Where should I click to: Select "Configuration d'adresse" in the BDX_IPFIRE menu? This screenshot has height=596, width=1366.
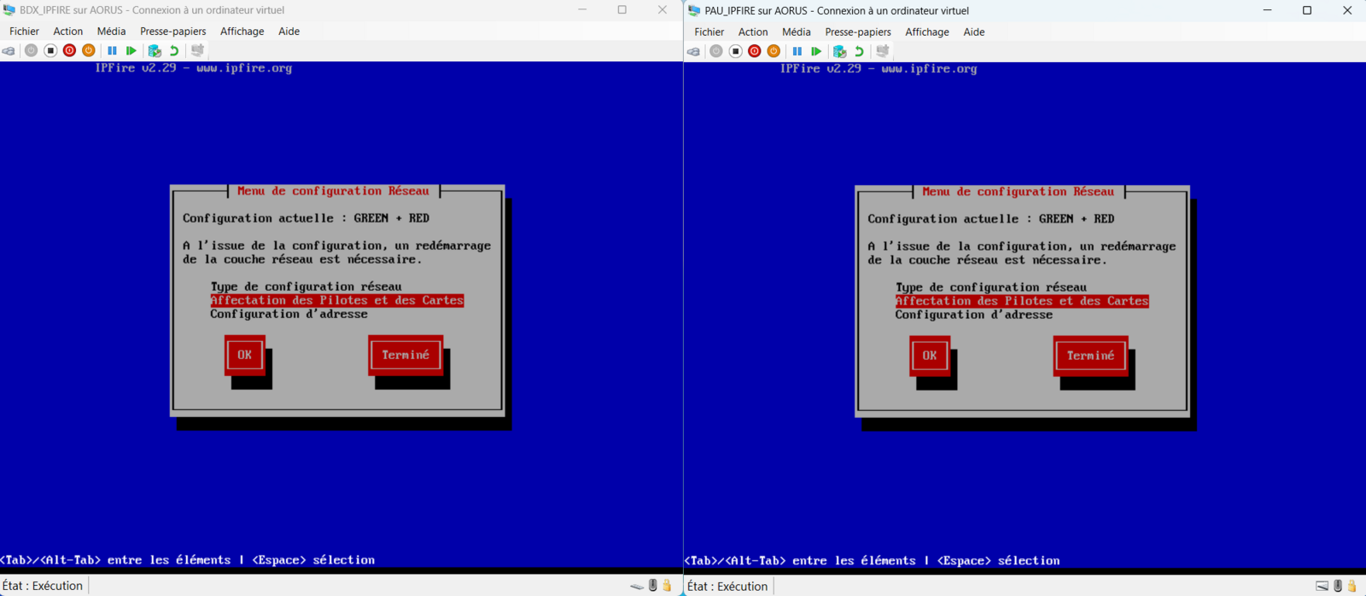point(289,315)
